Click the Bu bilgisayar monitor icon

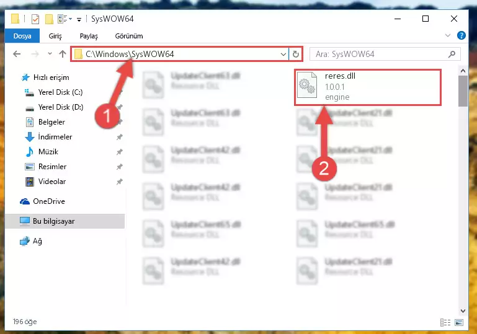(x=25, y=221)
